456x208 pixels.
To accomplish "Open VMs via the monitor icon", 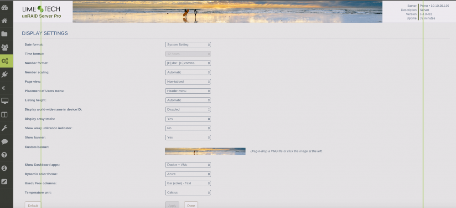I will point(5,101).
